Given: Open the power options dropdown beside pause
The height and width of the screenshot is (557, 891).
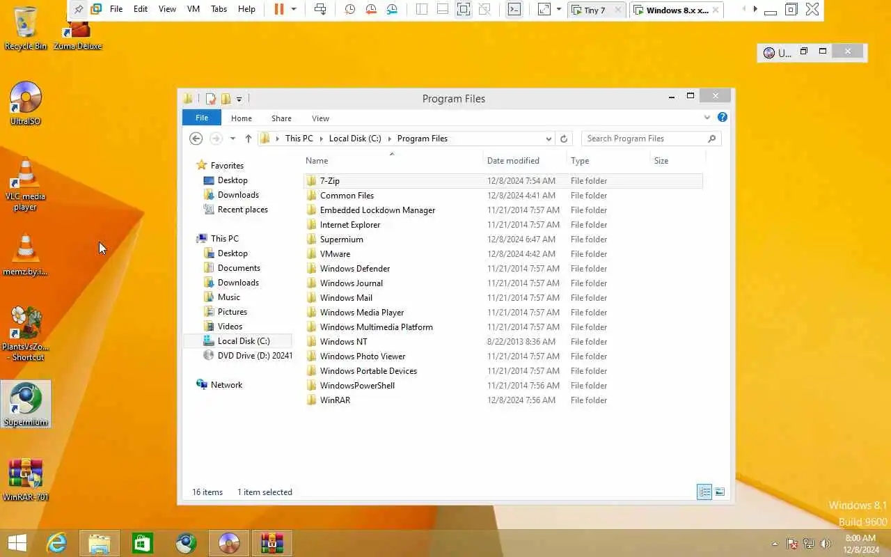Looking at the screenshot, I should point(294,9).
